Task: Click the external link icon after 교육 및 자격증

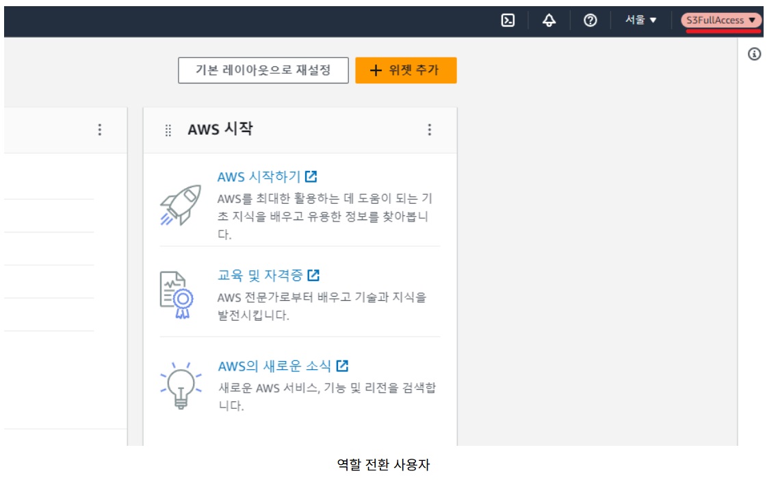Action: point(313,275)
